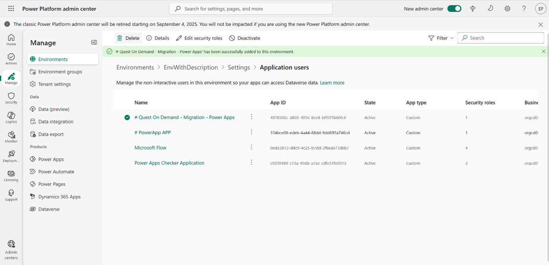Open Admin centers at bottom of rail
Image resolution: width=549 pixels, height=265 pixels.
tap(11, 250)
